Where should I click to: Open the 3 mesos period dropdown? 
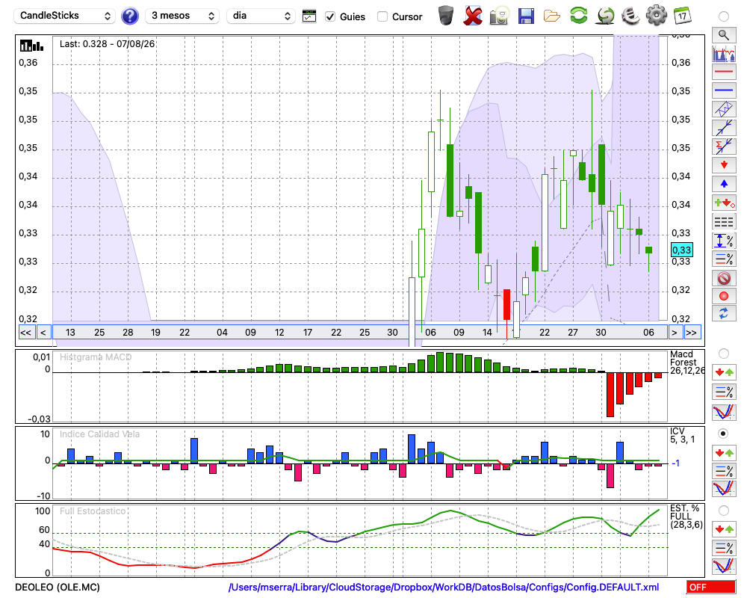pos(182,16)
